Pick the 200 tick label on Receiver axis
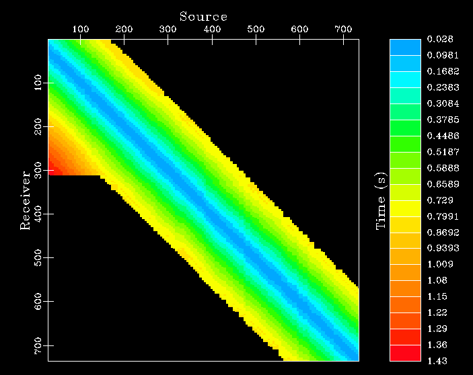Viewport: 473px width, 375px height. tap(38, 126)
